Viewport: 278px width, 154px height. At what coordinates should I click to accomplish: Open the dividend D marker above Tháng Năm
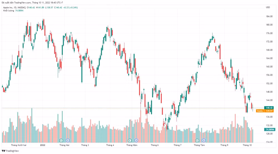(x=136, y=140)
